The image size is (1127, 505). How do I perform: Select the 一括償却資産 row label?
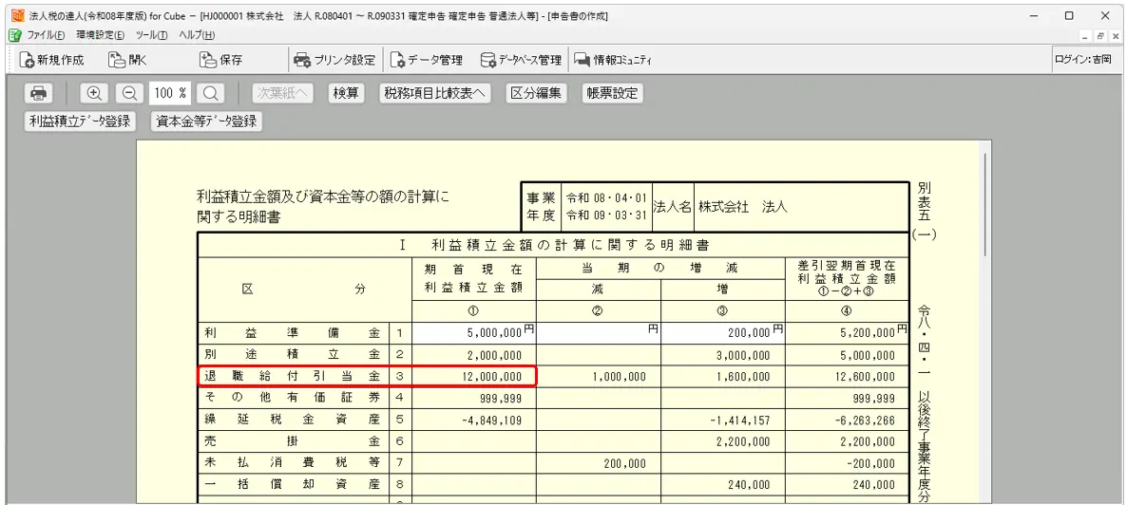pyautogui.click(x=294, y=485)
